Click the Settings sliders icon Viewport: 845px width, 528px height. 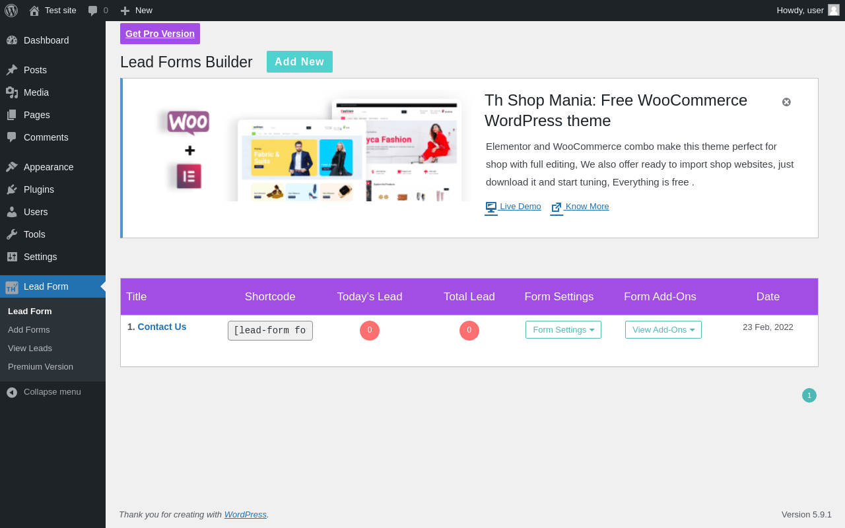pyautogui.click(x=12, y=257)
